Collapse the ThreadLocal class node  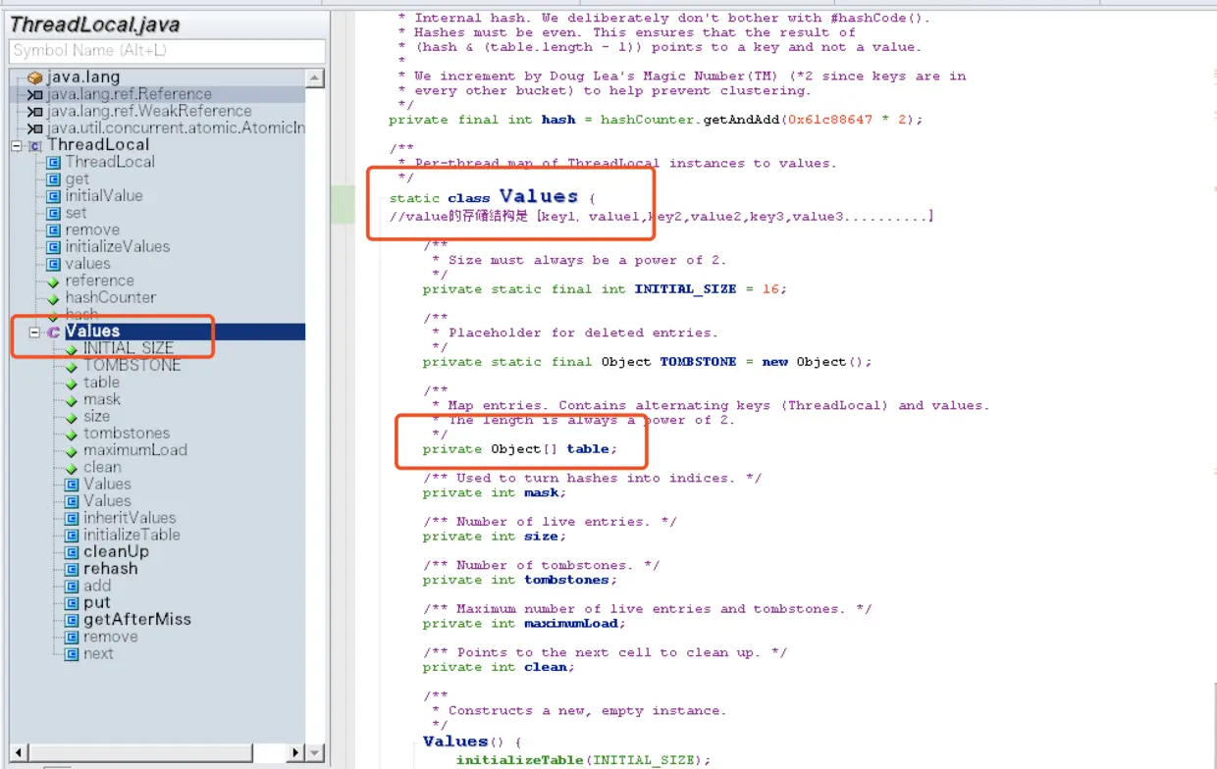coord(17,145)
